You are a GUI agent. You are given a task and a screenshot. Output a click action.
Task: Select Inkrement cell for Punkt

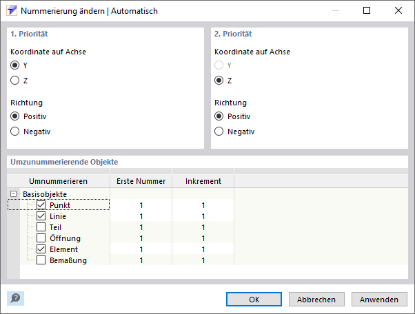203,205
